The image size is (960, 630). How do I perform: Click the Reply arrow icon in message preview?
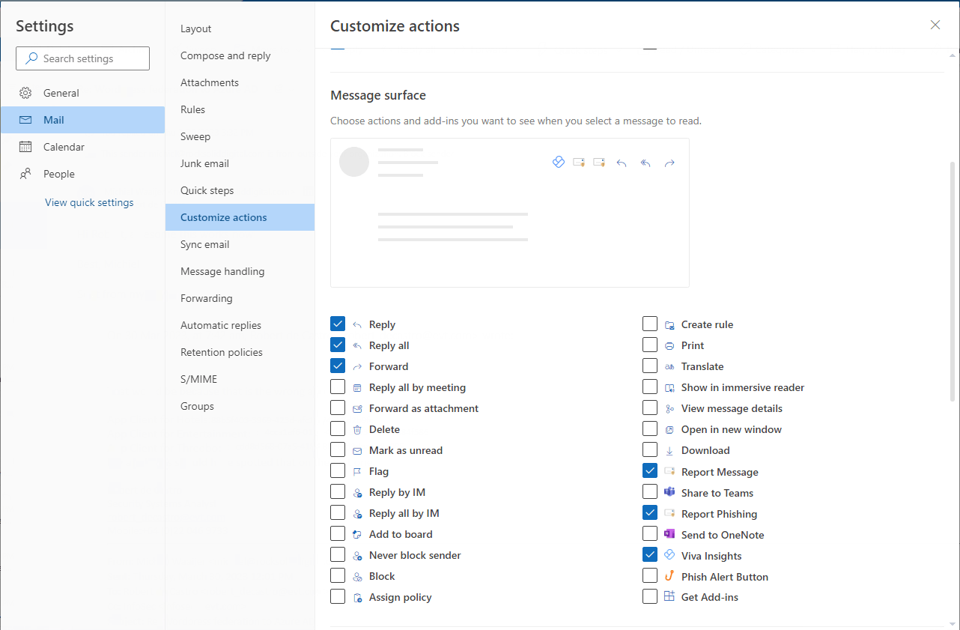click(x=621, y=163)
